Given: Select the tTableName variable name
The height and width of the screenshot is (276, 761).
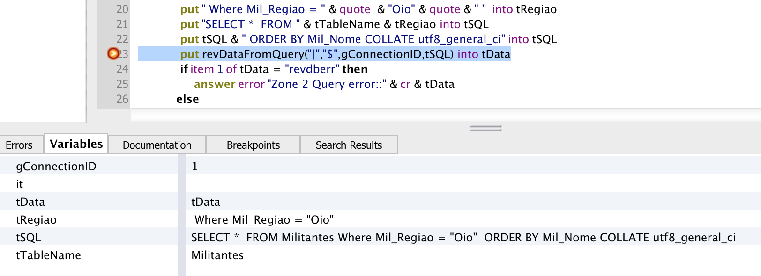Looking at the screenshot, I should pyautogui.click(x=49, y=255).
